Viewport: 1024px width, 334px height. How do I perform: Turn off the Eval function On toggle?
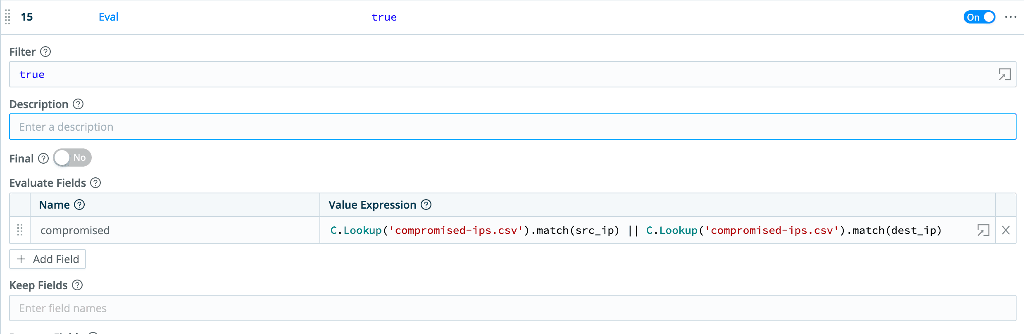coord(979,17)
